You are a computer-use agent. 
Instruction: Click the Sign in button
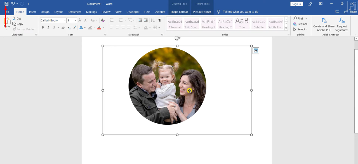(296, 4)
